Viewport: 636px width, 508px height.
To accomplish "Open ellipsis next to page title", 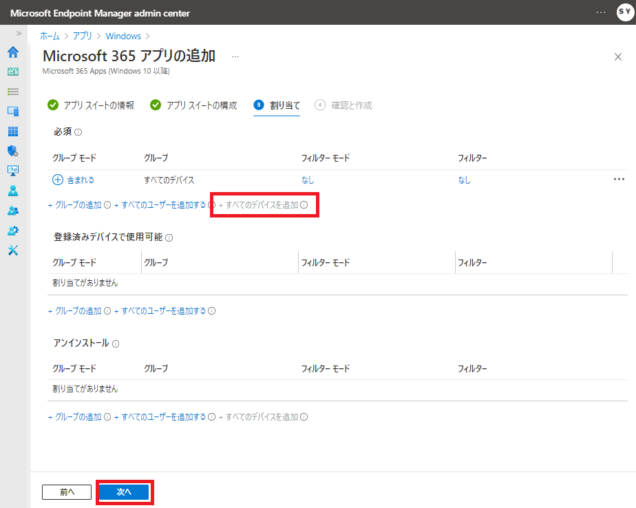I will 235,57.
